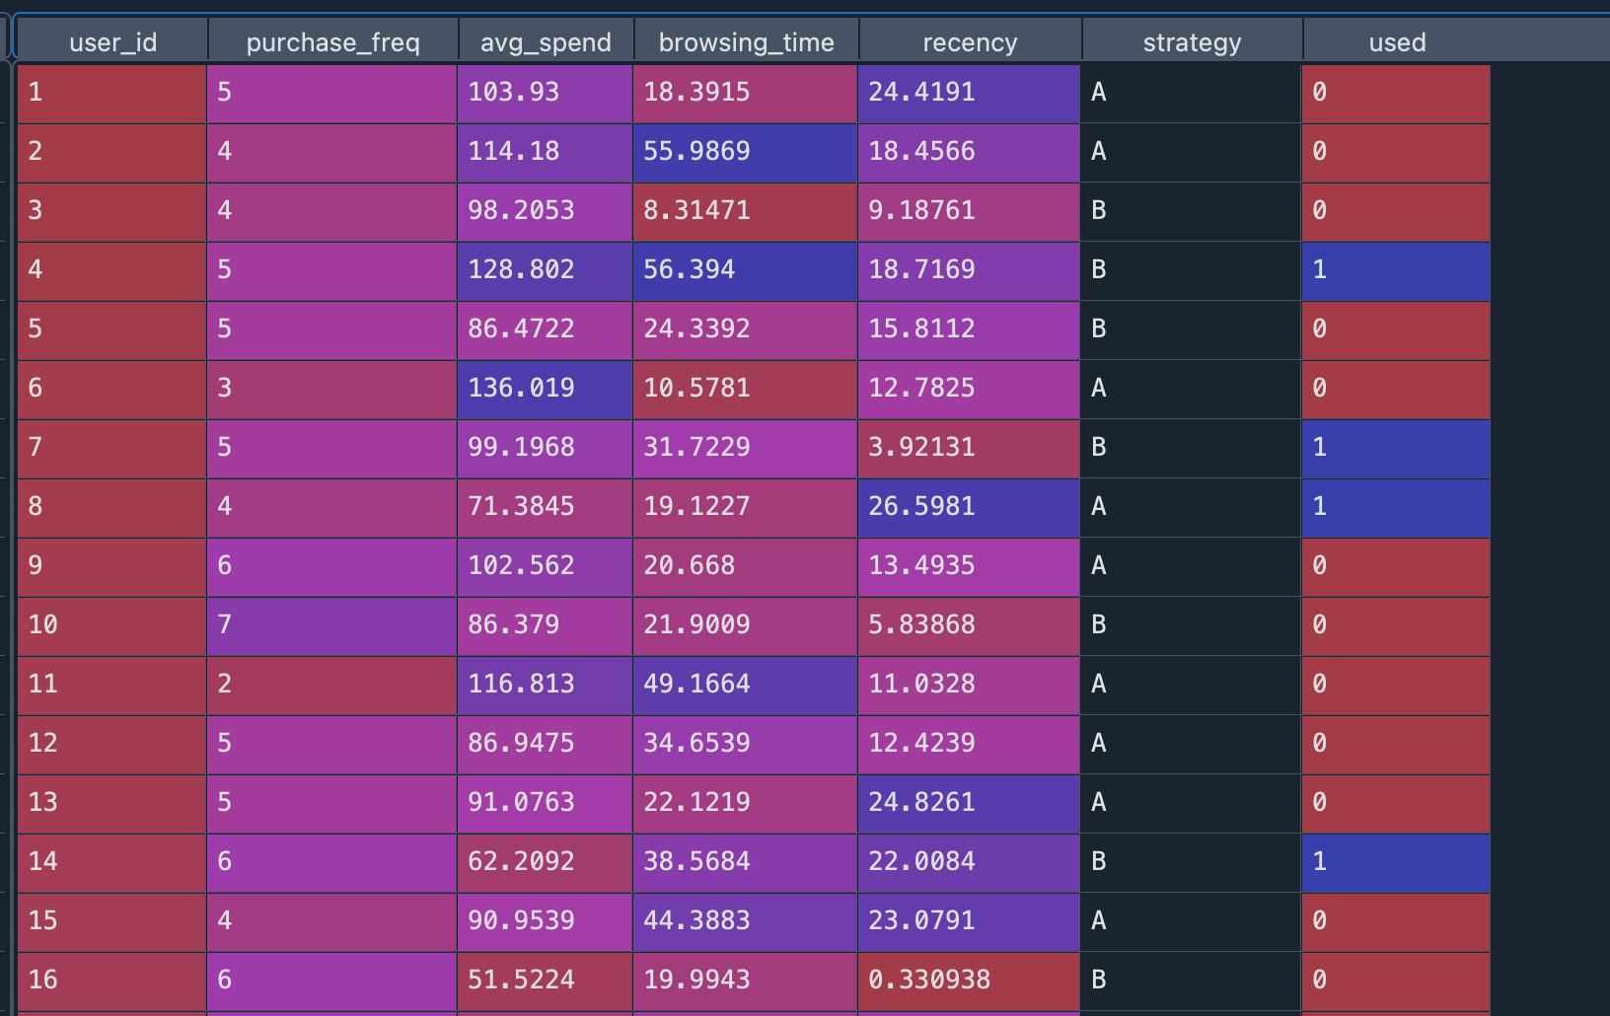Image resolution: width=1610 pixels, height=1016 pixels.
Task: Click the used cell in user 7 row
Action: coord(1396,449)
